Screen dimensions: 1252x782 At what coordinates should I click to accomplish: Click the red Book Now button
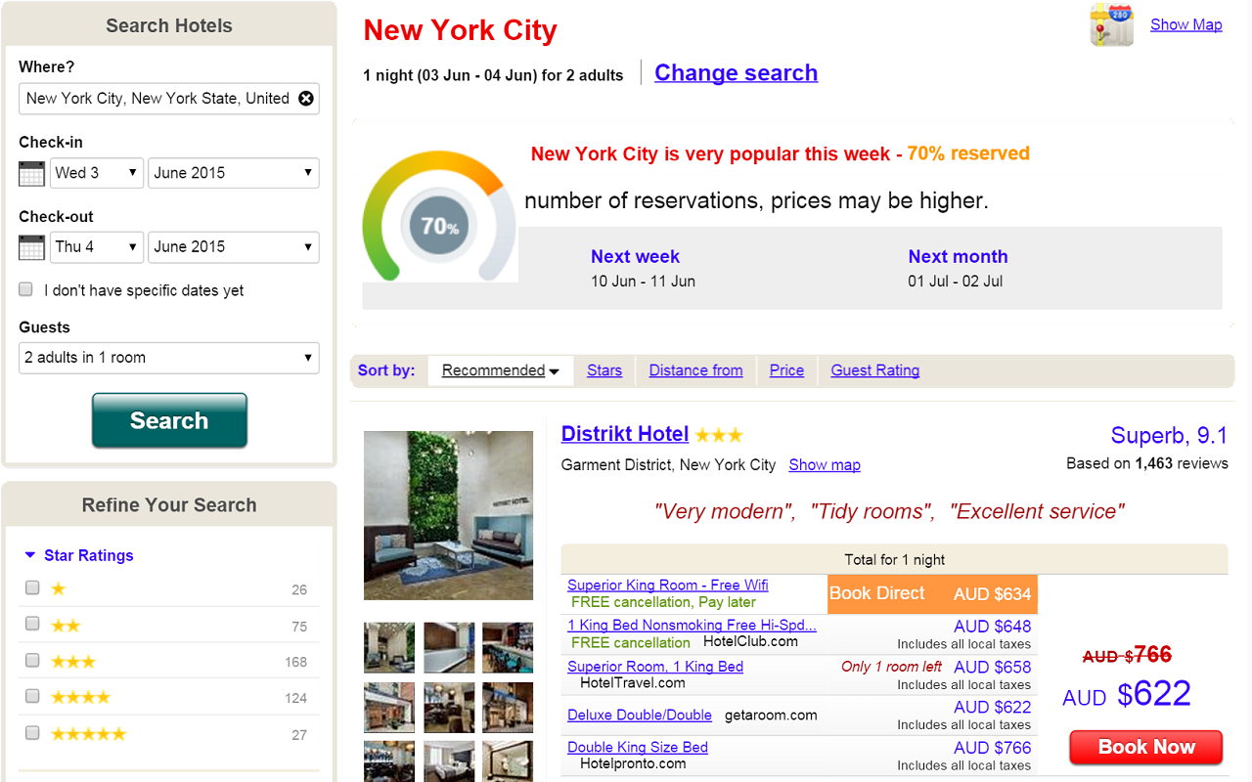coord(1146,747)
